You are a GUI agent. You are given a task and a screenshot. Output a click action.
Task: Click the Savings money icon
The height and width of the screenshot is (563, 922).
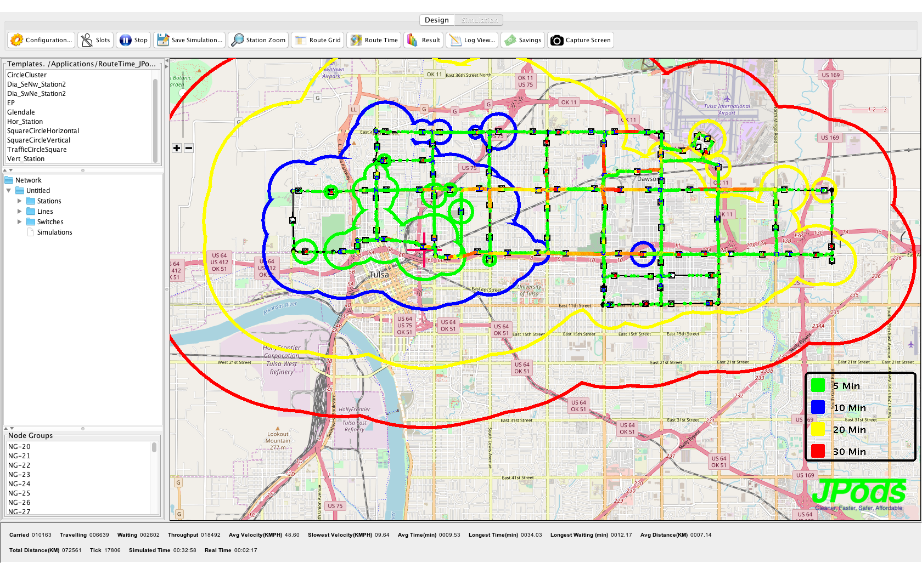click(510, 40)
